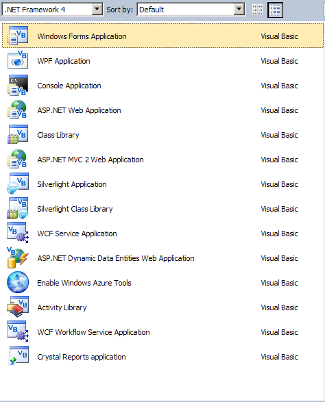Pick ASP.NET MVC 2 Web Application label
Screen dimensions: 325x402
point(91,160)
